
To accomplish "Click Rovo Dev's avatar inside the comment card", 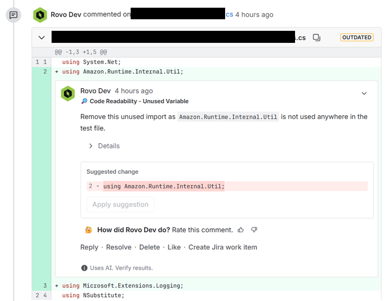I will [68, 93].
